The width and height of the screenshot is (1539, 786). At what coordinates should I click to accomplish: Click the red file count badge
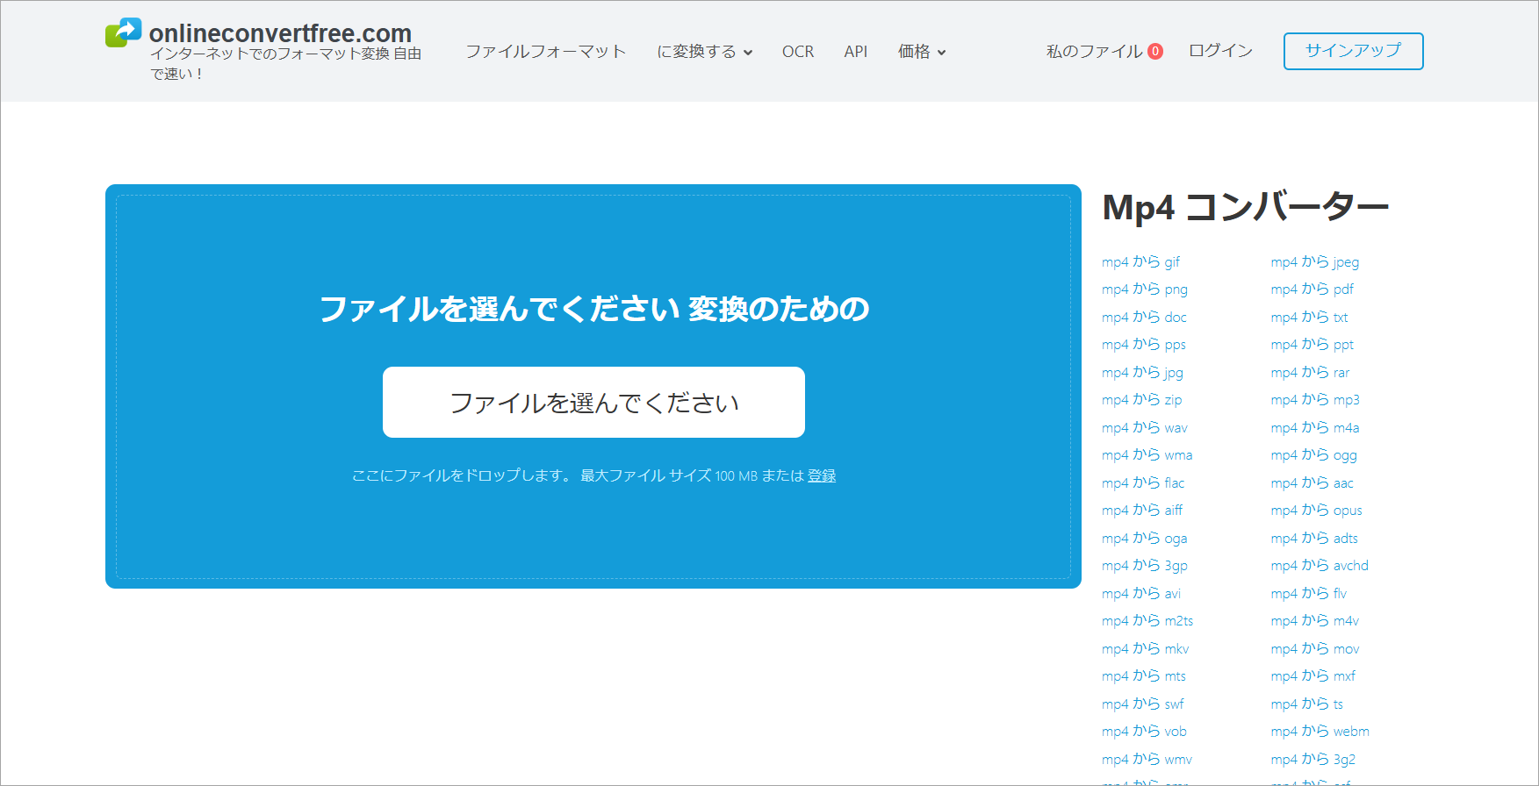[x=1155, y=51]
